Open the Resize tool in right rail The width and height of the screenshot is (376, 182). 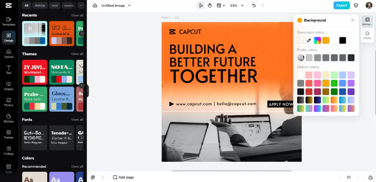(367, 35)
